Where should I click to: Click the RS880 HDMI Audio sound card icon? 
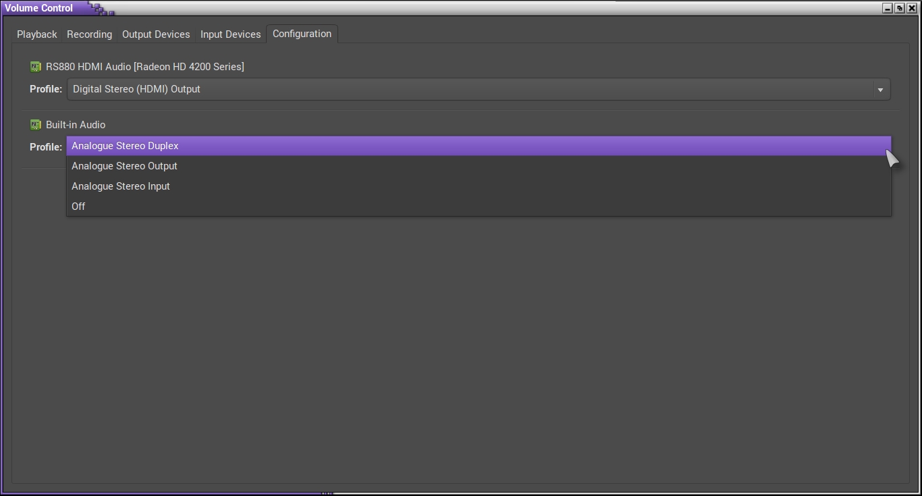pyautogui.click(x=36, y=67)
